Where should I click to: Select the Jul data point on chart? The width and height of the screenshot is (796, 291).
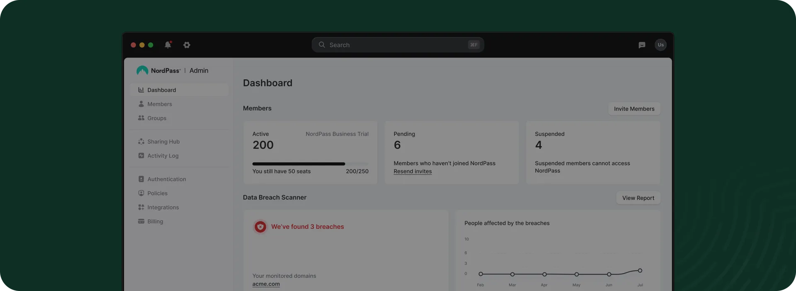(640, 271)
